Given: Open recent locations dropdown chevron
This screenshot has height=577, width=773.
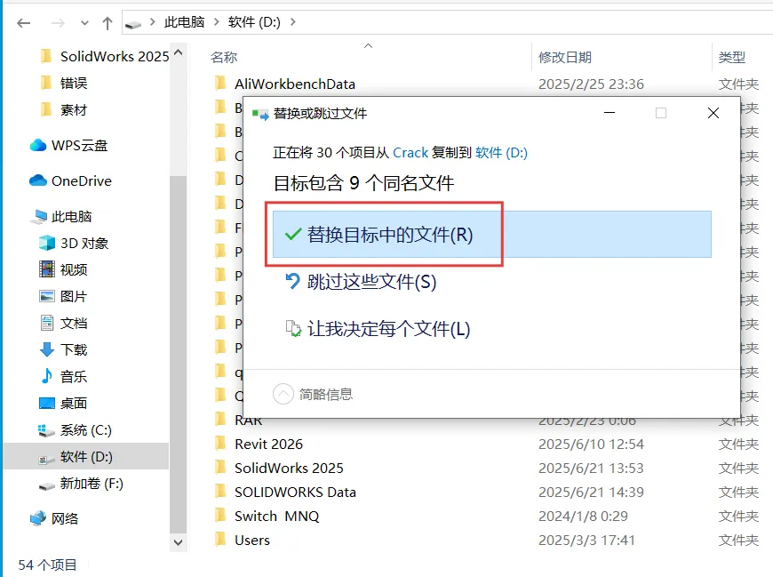Looking at the screenshot, I should click(84, 23).
